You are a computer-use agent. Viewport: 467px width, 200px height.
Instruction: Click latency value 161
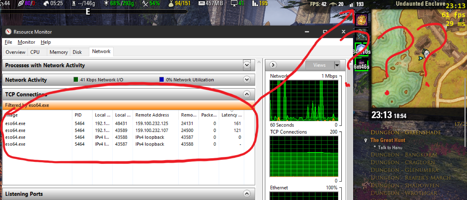pyautogui.click(x=237, y=123)
